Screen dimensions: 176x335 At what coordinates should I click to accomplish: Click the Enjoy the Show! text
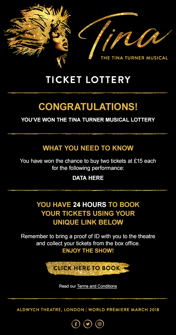88,251
